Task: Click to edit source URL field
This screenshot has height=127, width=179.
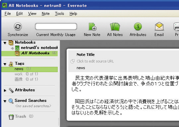Action: tap(95, 61)
